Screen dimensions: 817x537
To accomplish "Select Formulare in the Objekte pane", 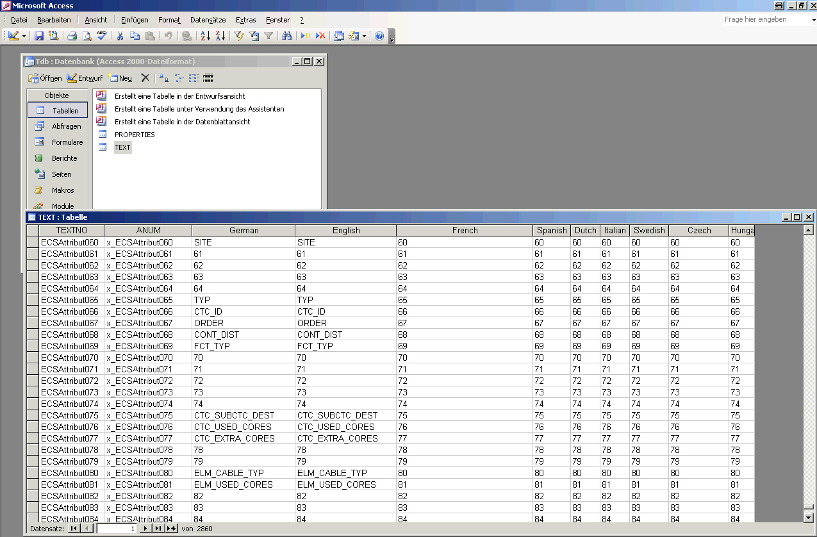I will [x=58, y=142].
